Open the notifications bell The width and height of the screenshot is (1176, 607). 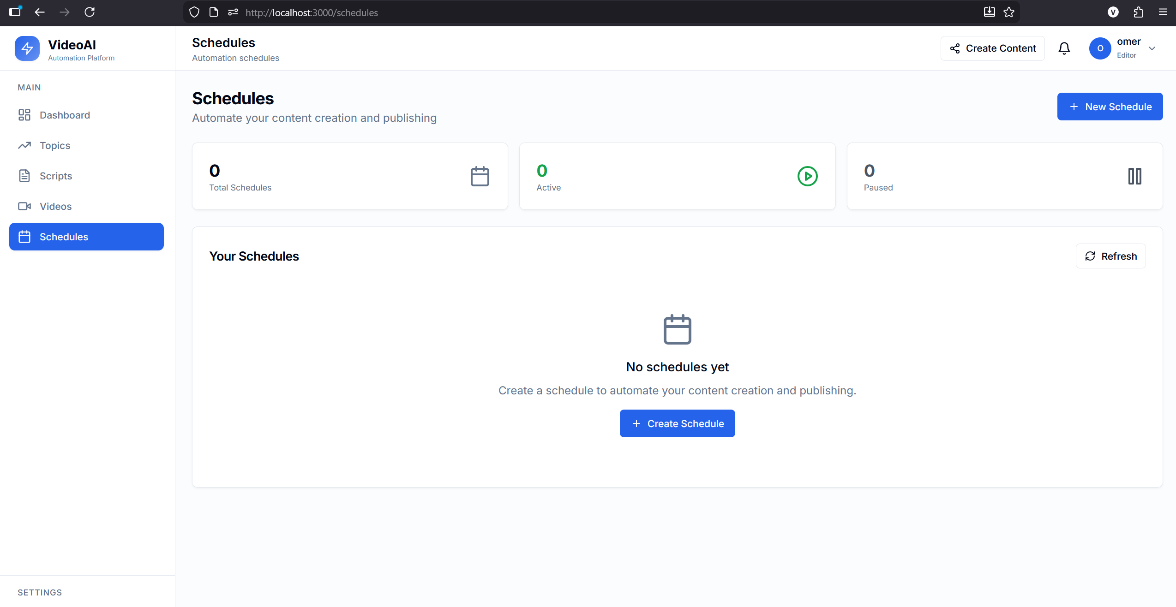click(1064, 48)
